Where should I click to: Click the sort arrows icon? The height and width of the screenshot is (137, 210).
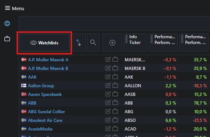point(79,43)
